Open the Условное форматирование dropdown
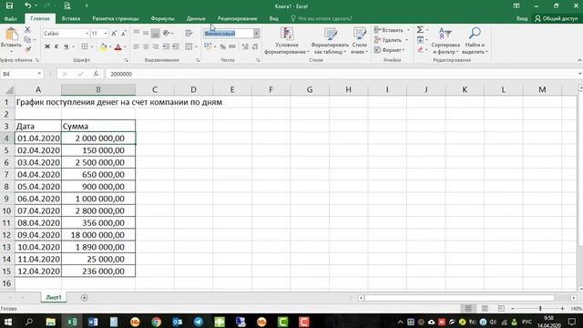 coord(287,41)
